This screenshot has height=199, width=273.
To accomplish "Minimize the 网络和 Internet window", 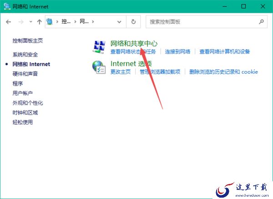I will (225, 6).
